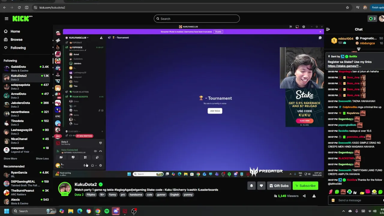Click the Kick logo

(x=22, y=19)
